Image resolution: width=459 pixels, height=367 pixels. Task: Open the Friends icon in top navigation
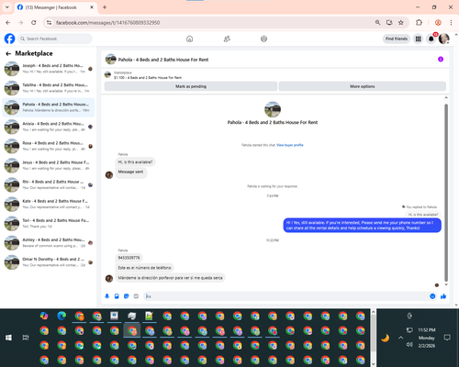point(227,39)
